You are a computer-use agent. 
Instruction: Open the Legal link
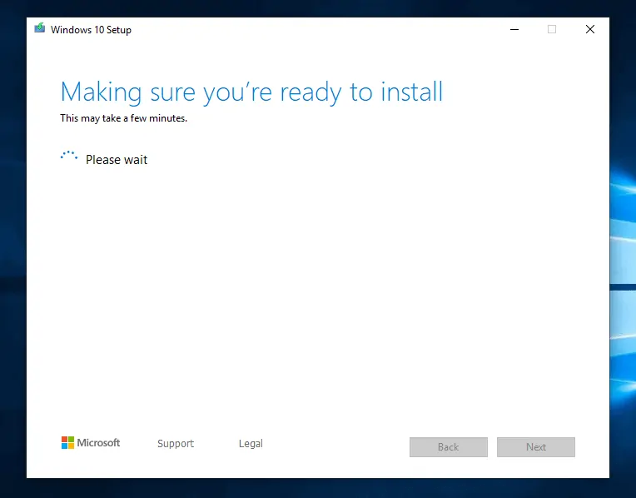tap(251, 444)
